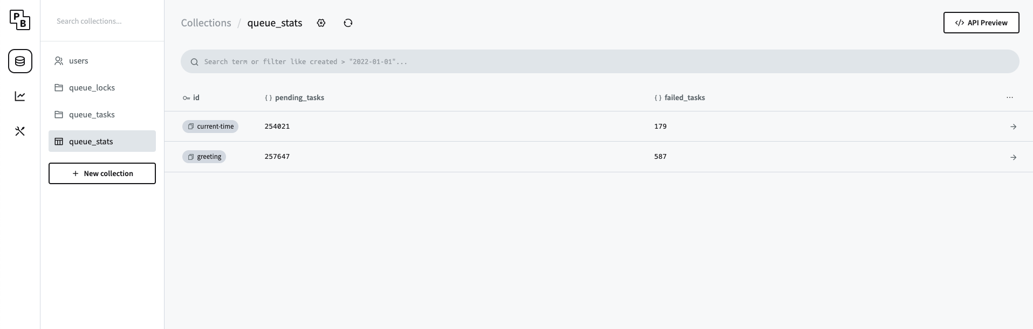
Task: Select the queue_locks collection
Action: [102, 88]
